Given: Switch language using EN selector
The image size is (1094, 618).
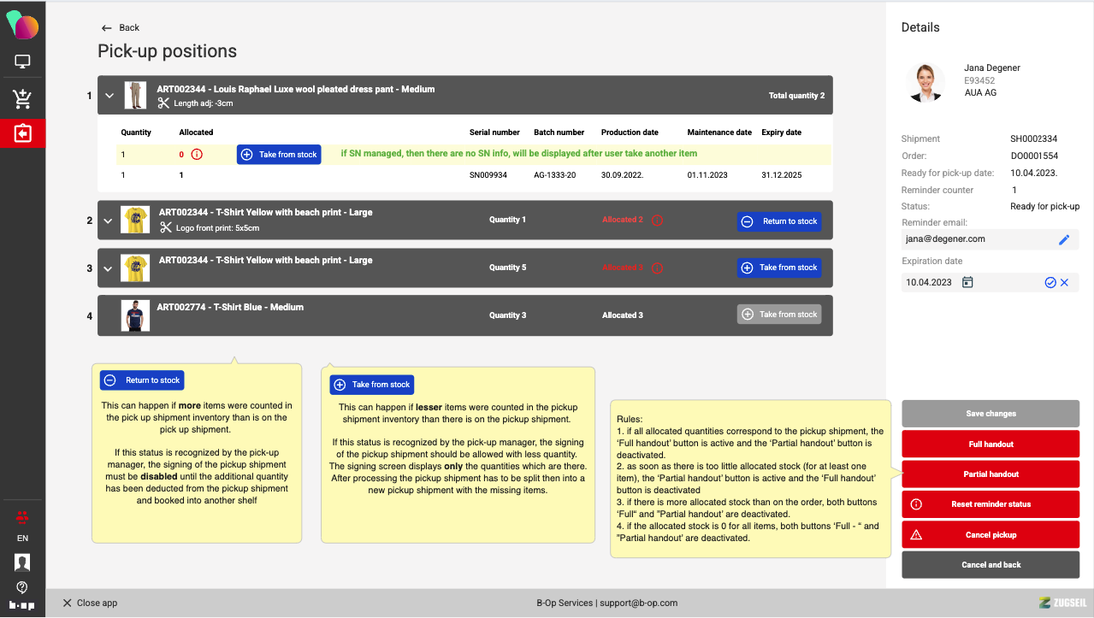Looking at the screenshot, I should [22, 539].
